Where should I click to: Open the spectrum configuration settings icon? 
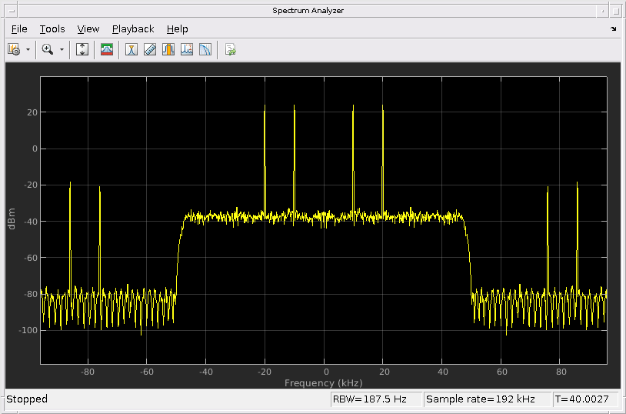14,49
